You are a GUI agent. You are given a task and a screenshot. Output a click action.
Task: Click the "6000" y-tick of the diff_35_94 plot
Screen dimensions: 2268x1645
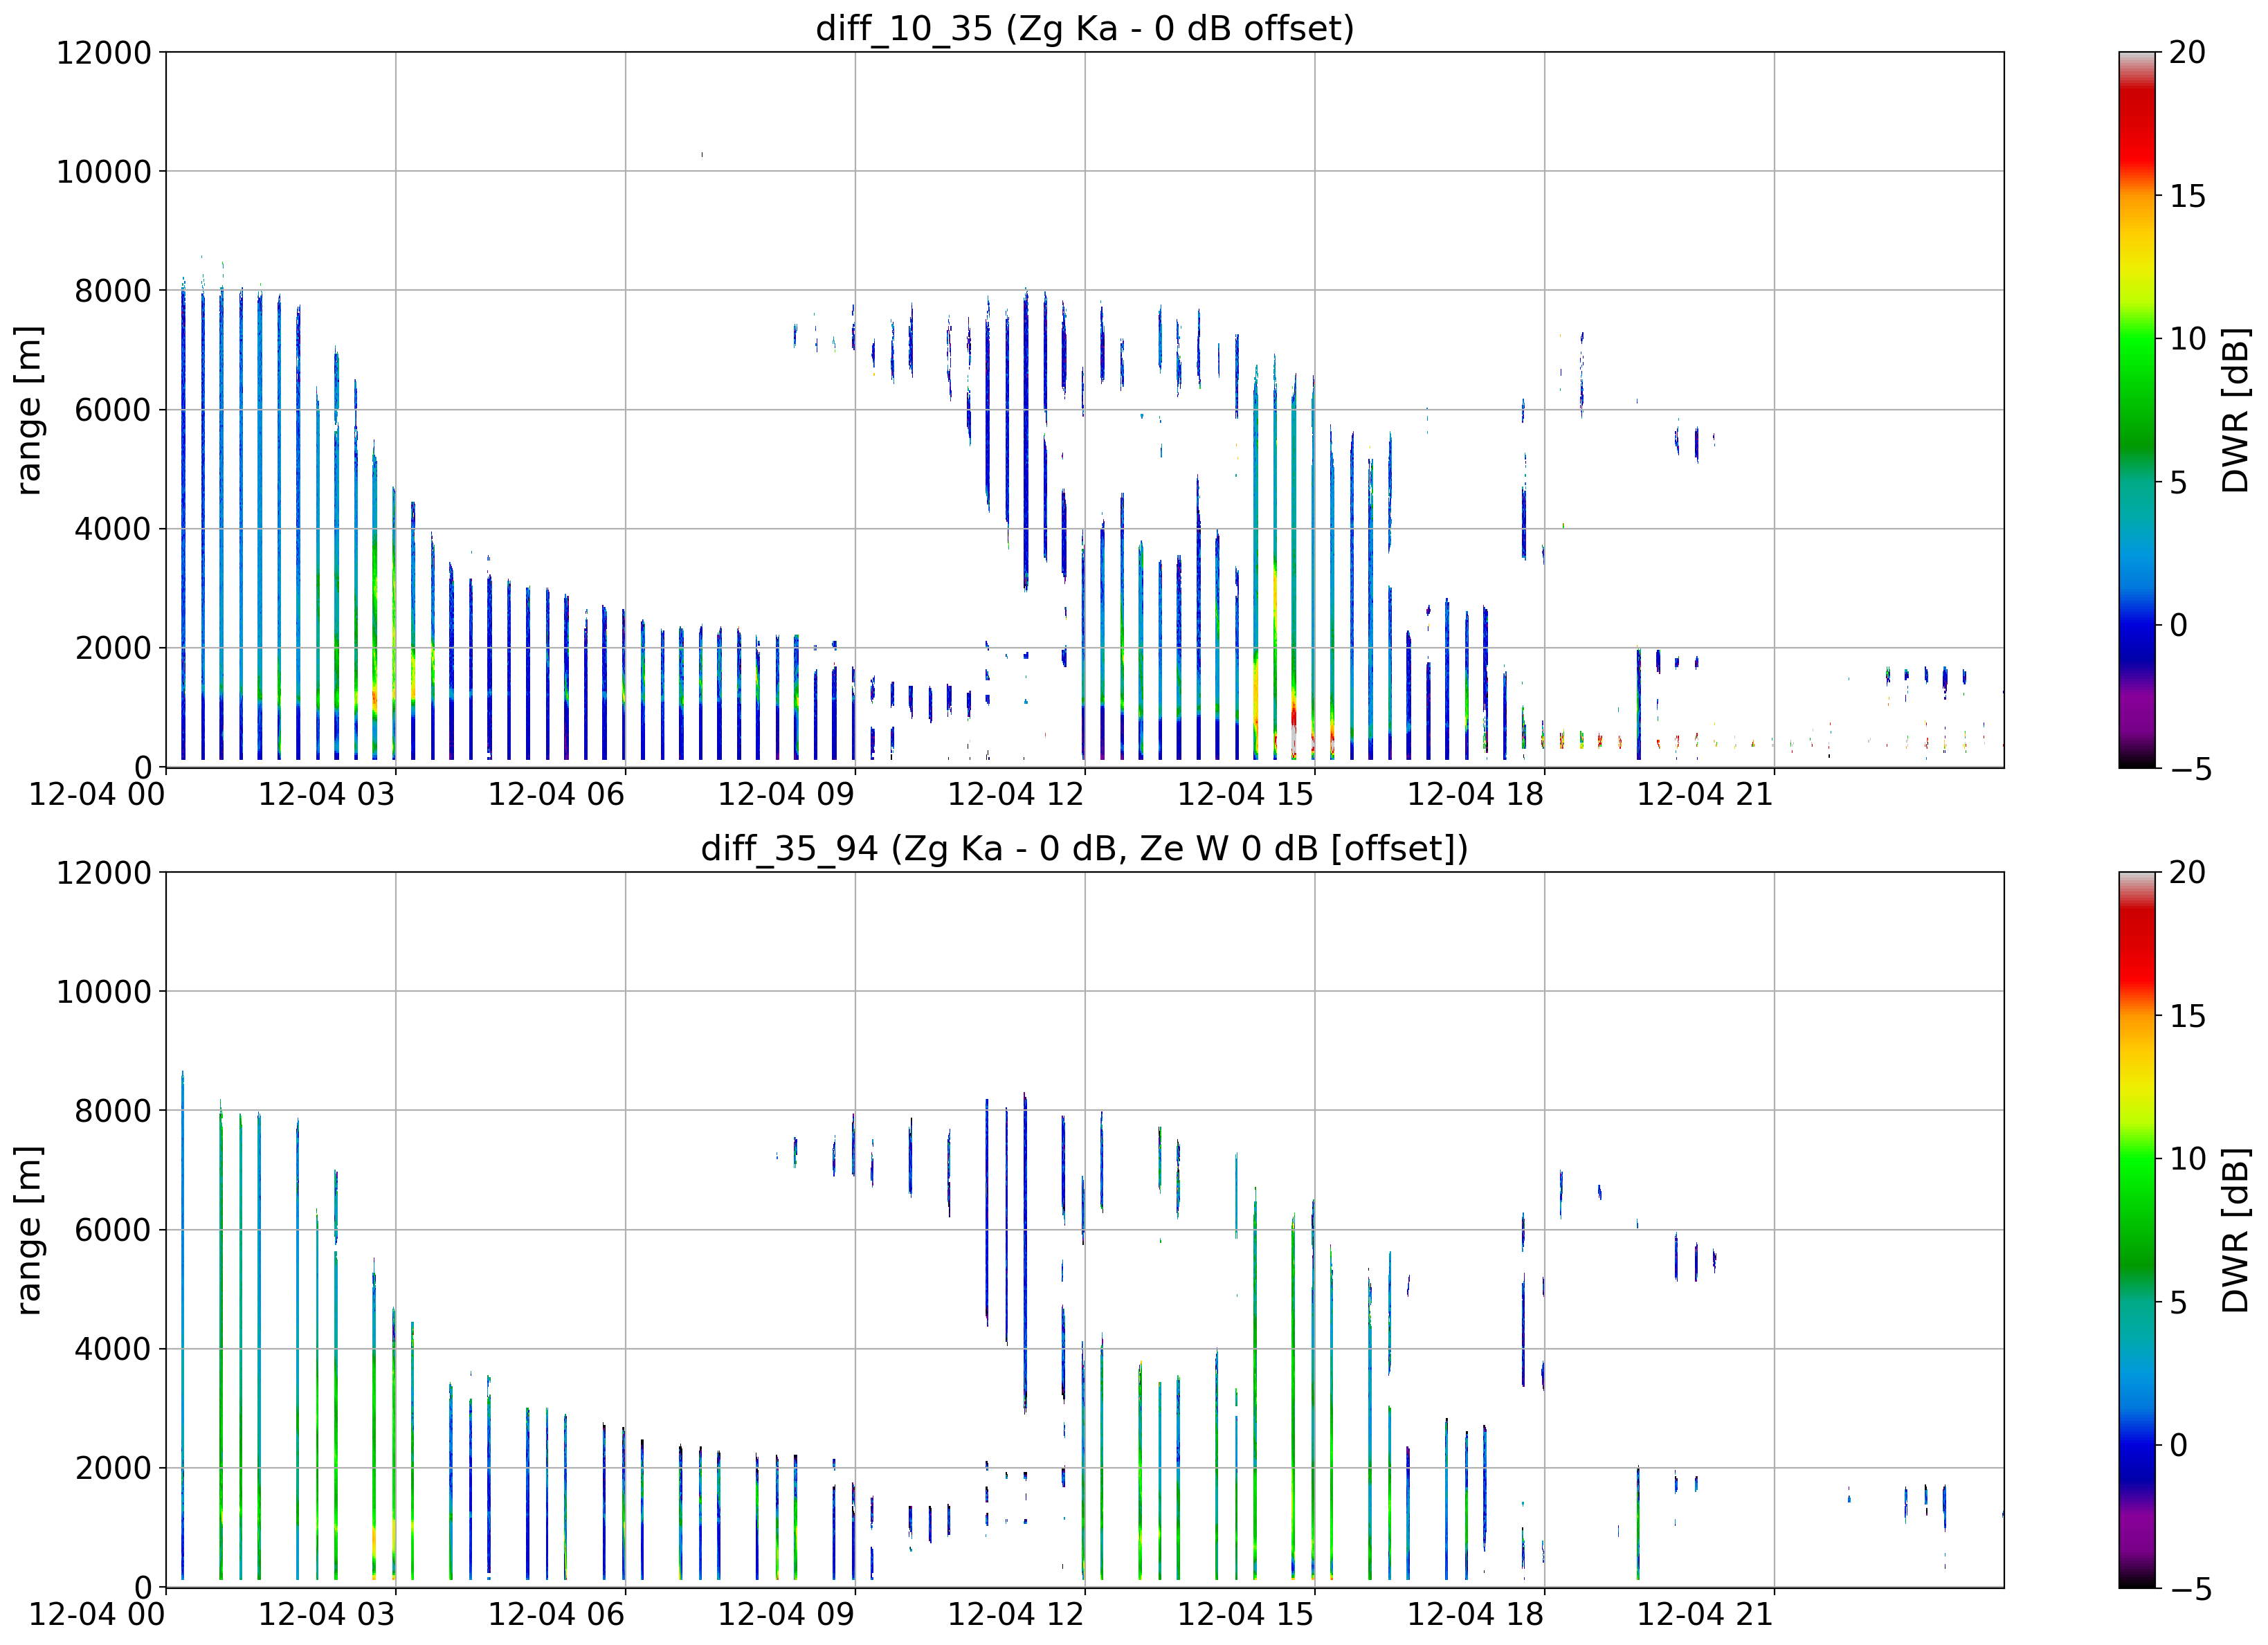pyautogui.click(x=113, y=1230)
